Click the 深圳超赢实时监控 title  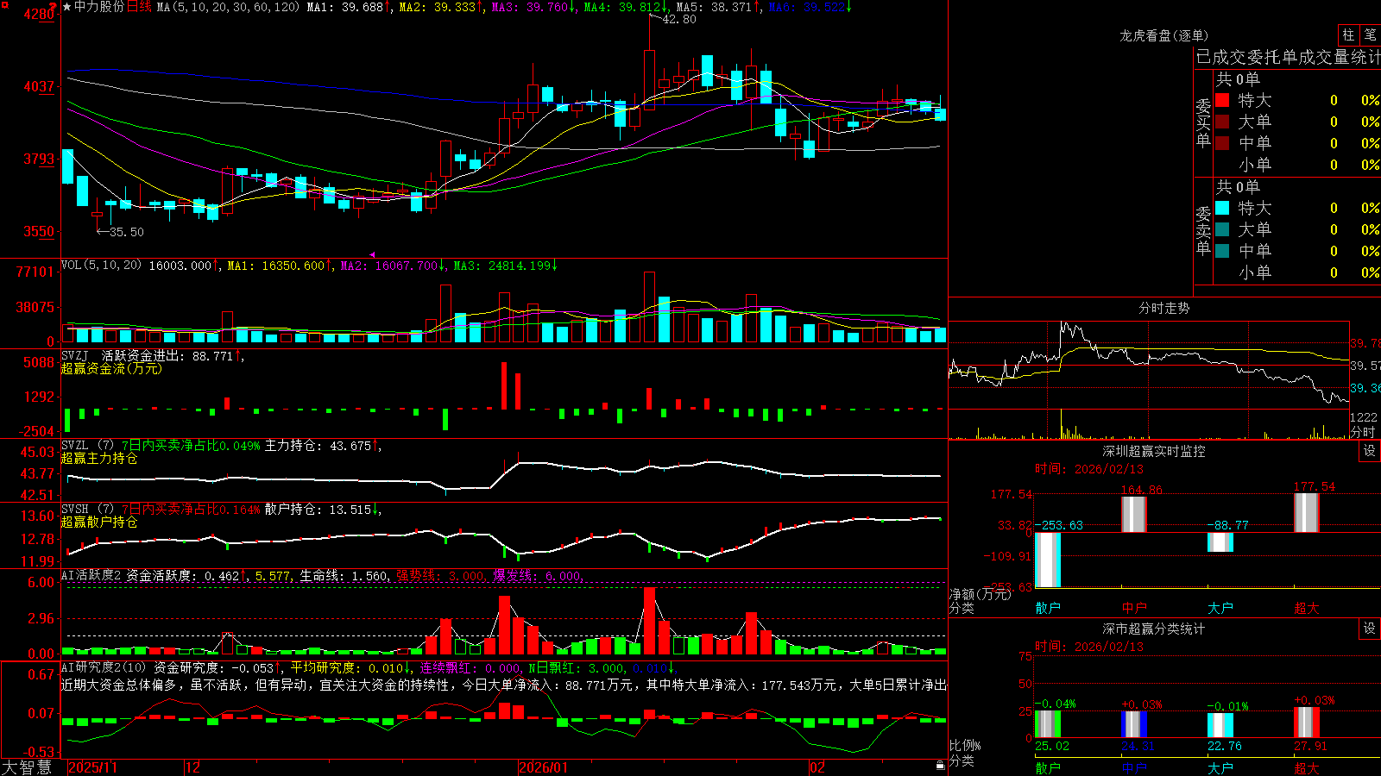pyautogui.click(x=1153, y=451)
